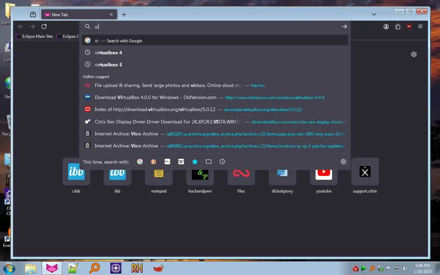
Task: Open the youtube shortcut tile
Action: [324, 176]
